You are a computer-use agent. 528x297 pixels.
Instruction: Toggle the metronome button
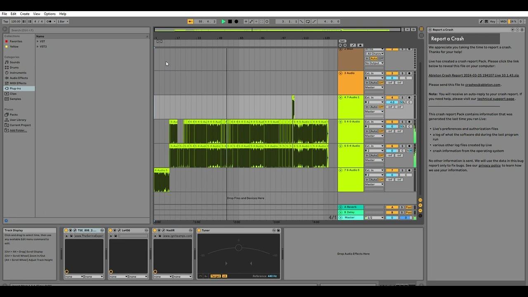tap(49, 21)
